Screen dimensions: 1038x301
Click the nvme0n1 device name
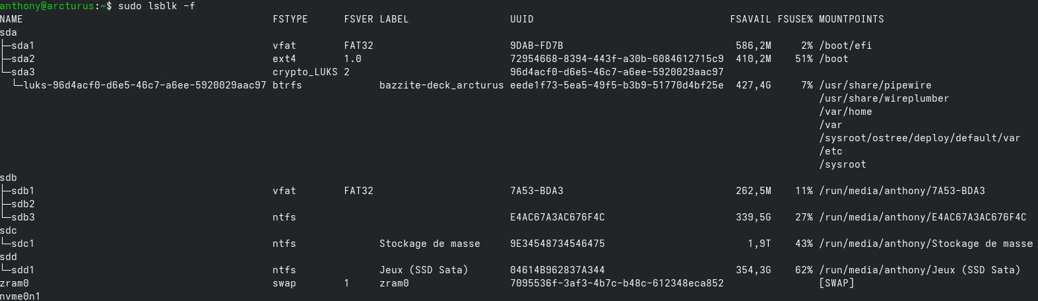point(20,296)
